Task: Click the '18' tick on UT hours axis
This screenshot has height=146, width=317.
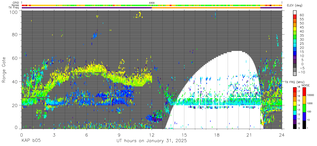Action: [217, 135]
